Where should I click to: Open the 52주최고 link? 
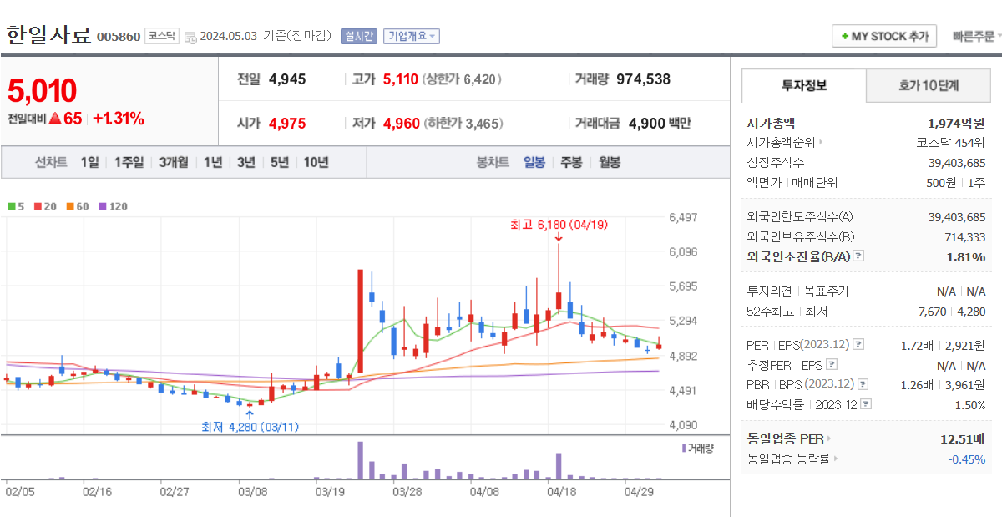point(772,312)
